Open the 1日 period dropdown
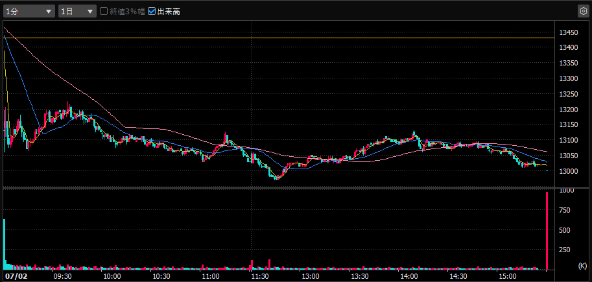 pos(77,11)
